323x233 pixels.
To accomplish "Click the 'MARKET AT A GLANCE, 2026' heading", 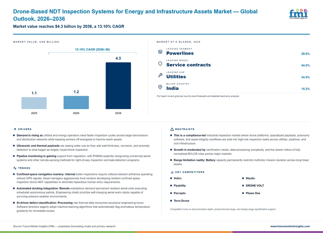I will (x=178, y=42).
